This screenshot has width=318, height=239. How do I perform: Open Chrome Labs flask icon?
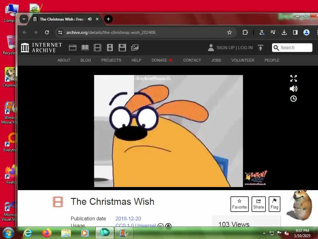point(261,32)
